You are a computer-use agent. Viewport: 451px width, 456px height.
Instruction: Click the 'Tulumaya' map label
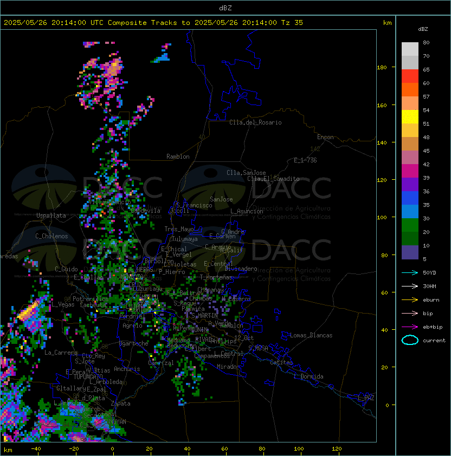tap(185, 239)
